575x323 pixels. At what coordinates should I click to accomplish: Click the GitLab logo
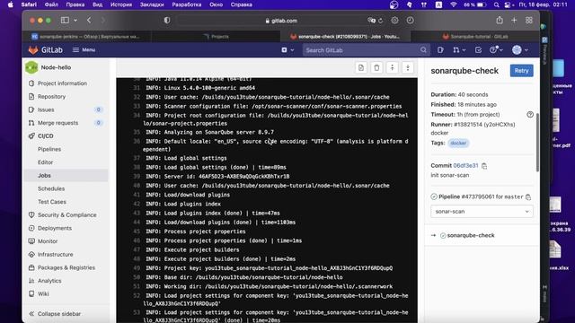point(46,50)
